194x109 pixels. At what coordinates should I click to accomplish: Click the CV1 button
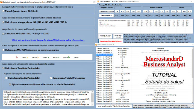(x=145, y=16)
